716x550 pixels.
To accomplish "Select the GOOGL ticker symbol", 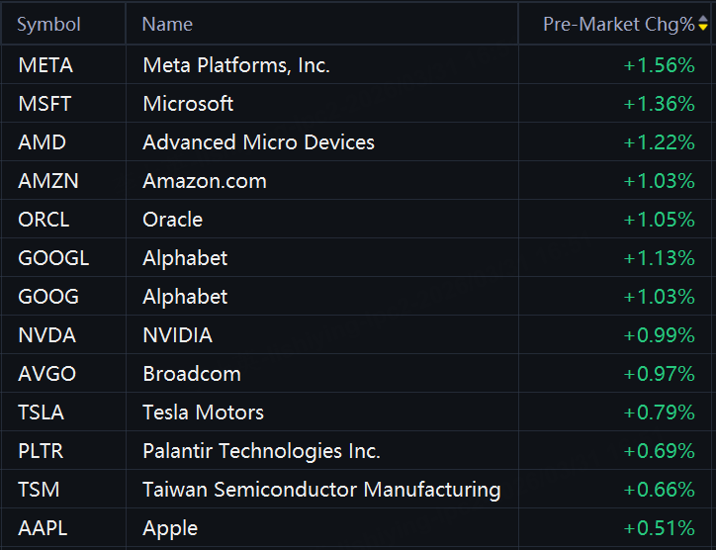I will pos(53,258).
